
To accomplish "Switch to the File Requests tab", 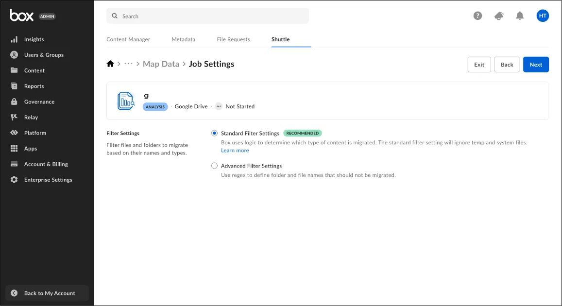I will pyautogui.click(x=233, y=39).
